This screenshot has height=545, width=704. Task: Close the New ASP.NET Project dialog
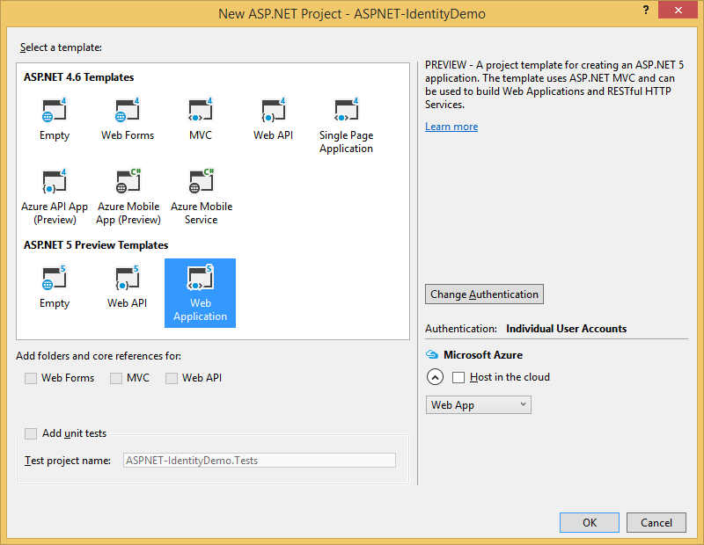pyautogui.click(x=678, y=10)
